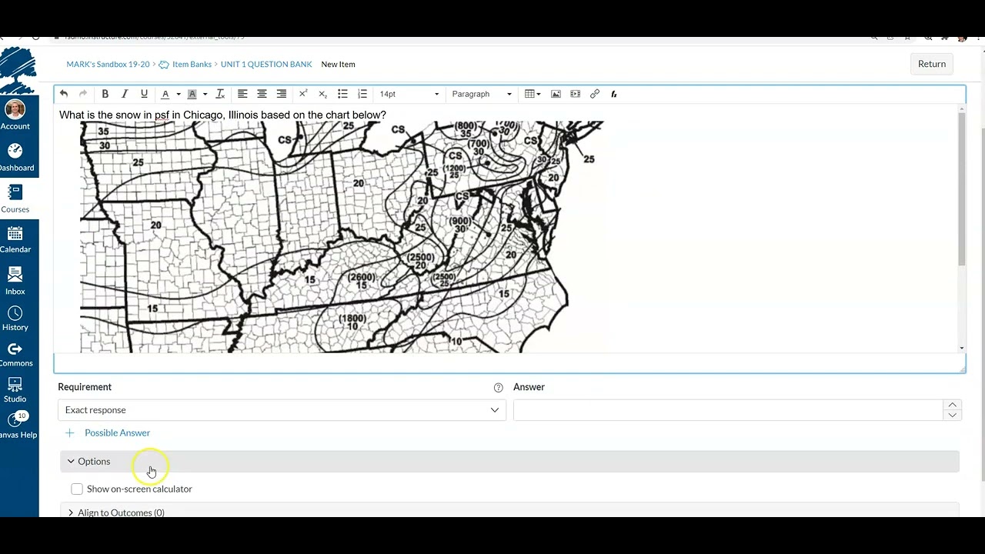Viewport: 985px width, 554px height.
Task: Insert an image via toolbar icon
Action: coord(556,94)
